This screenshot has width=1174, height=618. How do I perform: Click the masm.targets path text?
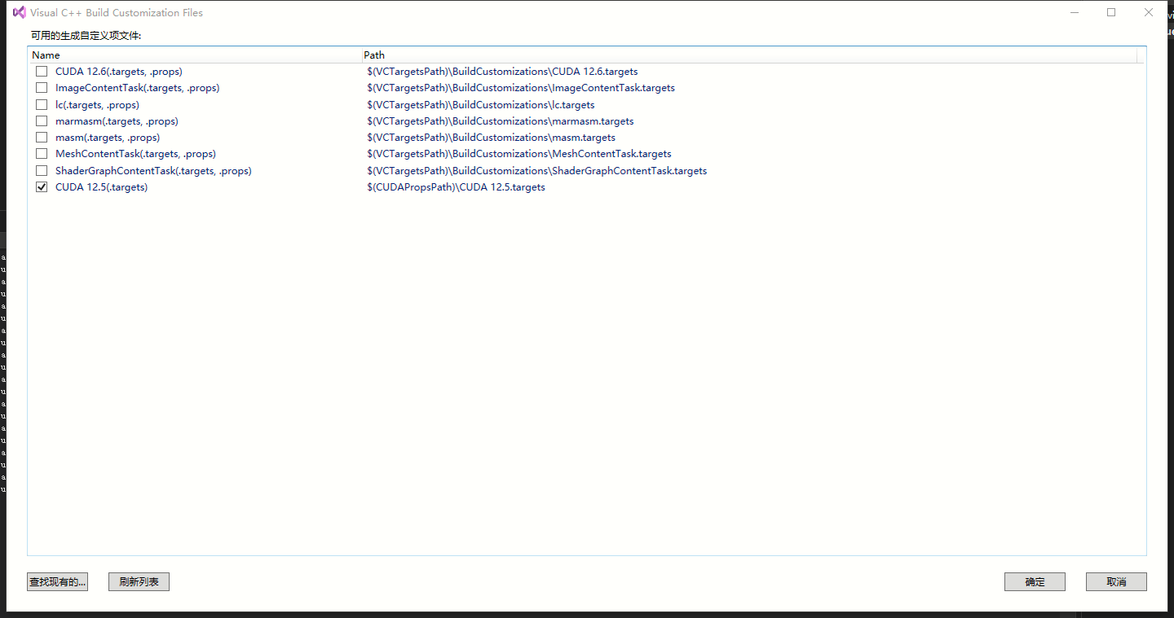coord(491,137)
